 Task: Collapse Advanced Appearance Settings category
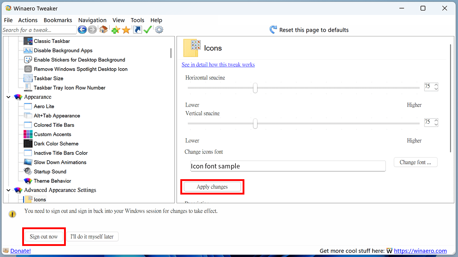[x=9, y=190]
